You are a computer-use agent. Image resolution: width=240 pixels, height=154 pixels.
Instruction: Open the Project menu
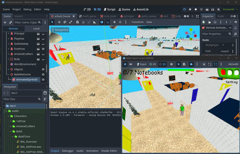[17, 9]
